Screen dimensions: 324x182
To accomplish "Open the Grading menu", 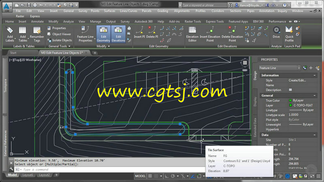I will tap(163, 11).
